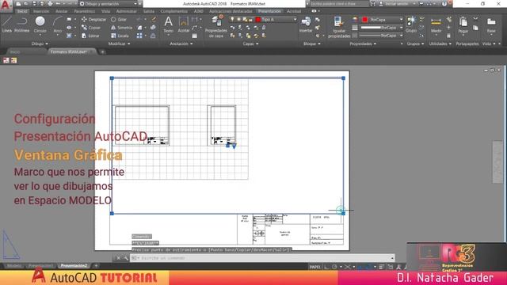
Task: Choose the Estirar stretch tool
Action: tap(90, 36)
